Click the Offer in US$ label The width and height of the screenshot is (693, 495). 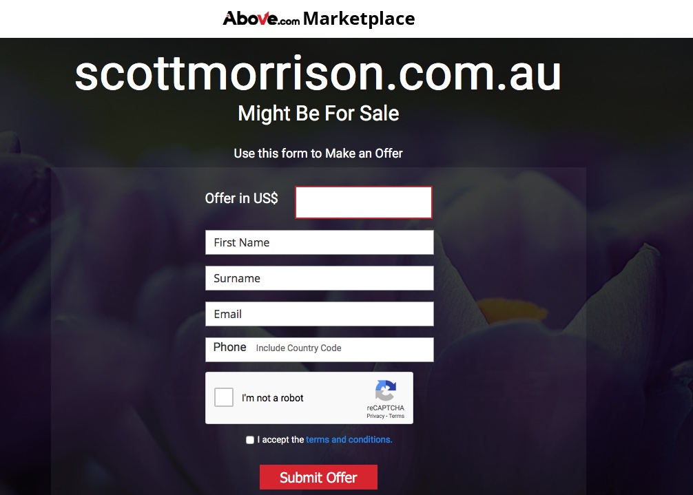241,198
